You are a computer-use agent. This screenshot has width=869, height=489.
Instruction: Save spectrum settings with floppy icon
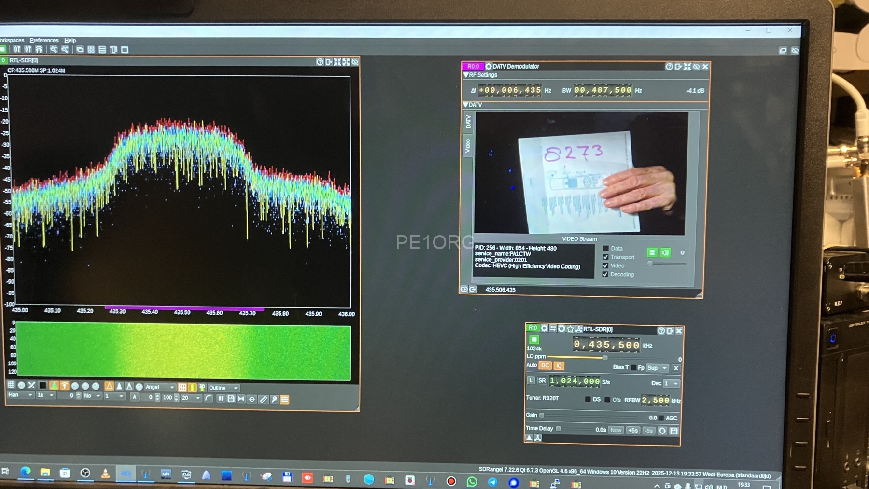pyautogui.click(x=231, y=399)
